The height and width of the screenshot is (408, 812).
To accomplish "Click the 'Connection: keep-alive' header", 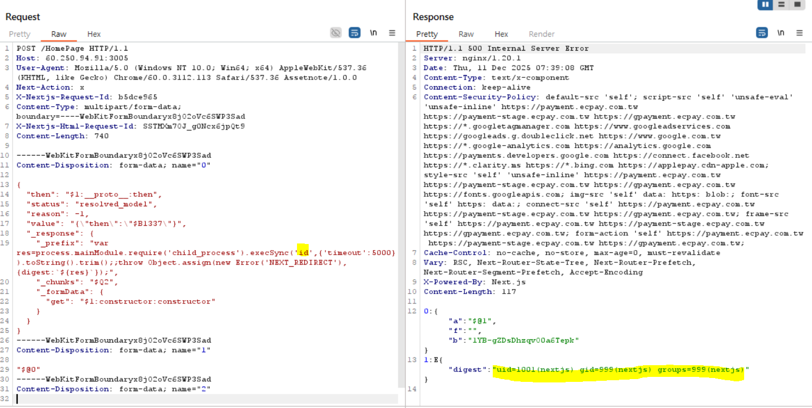I will (477, 87).
